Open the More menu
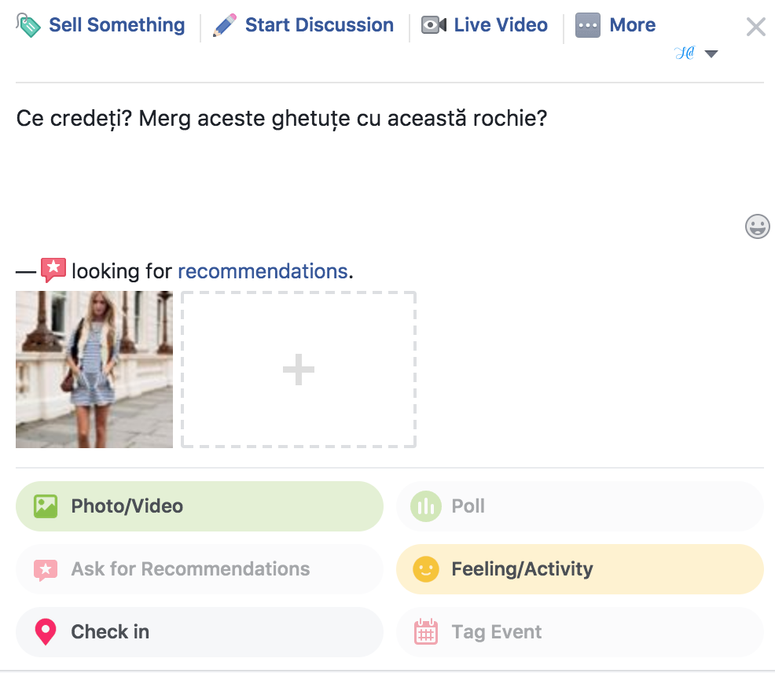Viewport: 775px width, 673px height. pos(632,25)
